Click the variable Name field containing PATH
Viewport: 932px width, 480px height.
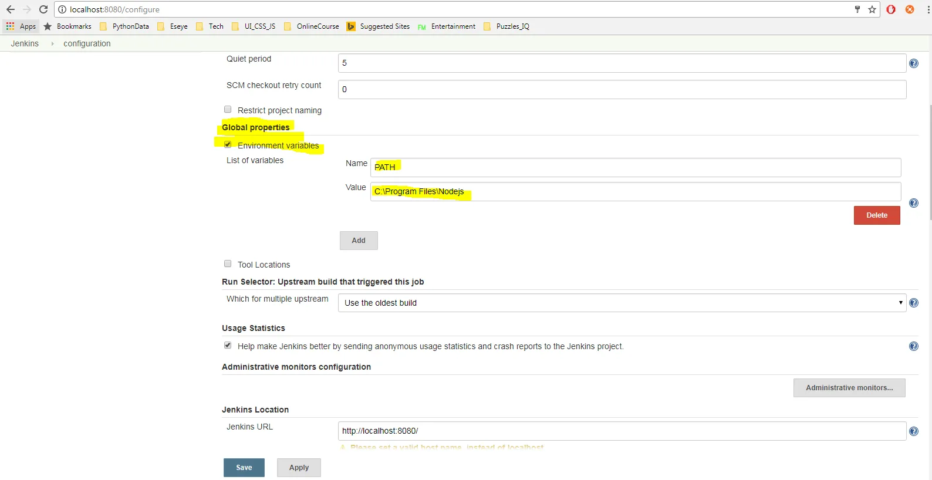pos(636,167)
